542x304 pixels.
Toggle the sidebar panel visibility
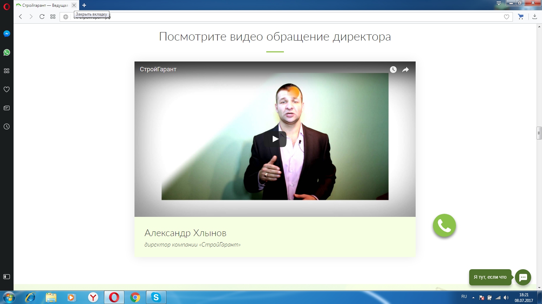(x=6, y=277)
